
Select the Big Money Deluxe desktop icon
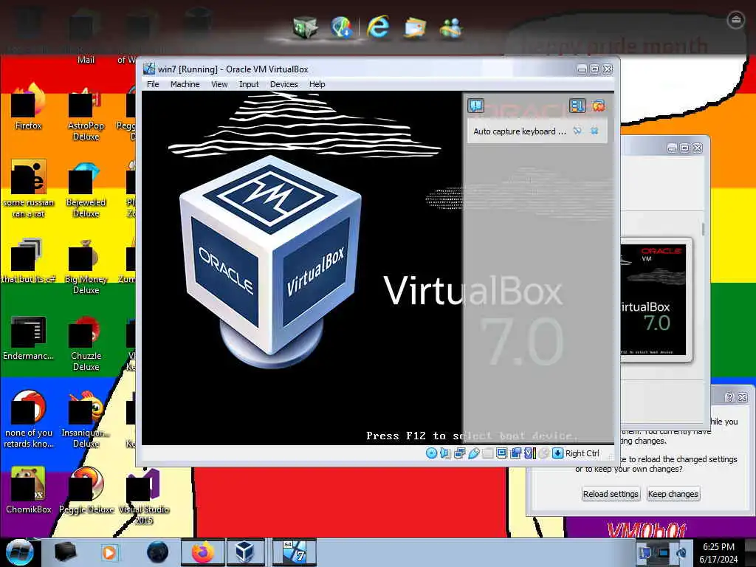(86, 266)
